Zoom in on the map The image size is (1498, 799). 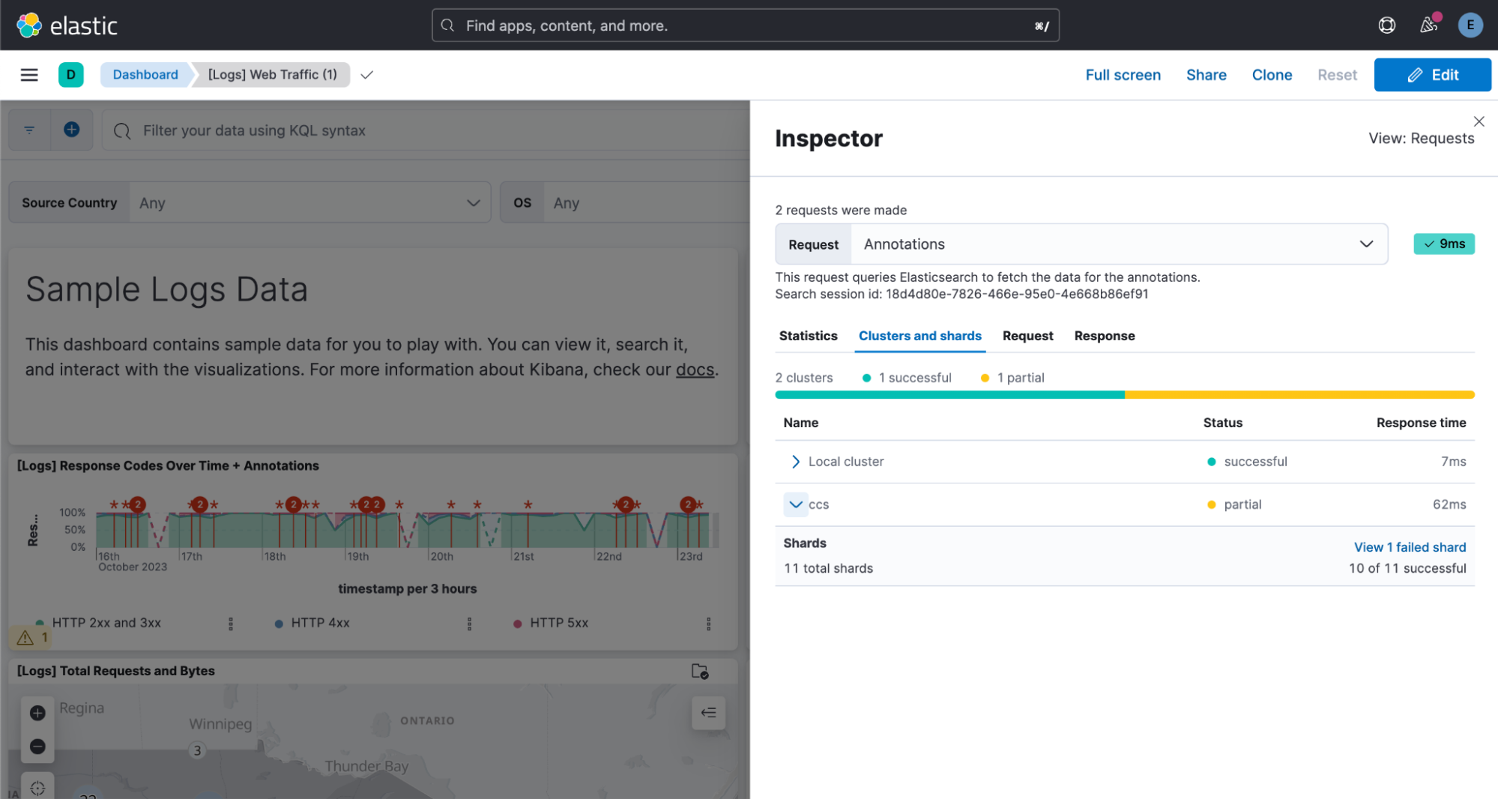tap(37, 713)
